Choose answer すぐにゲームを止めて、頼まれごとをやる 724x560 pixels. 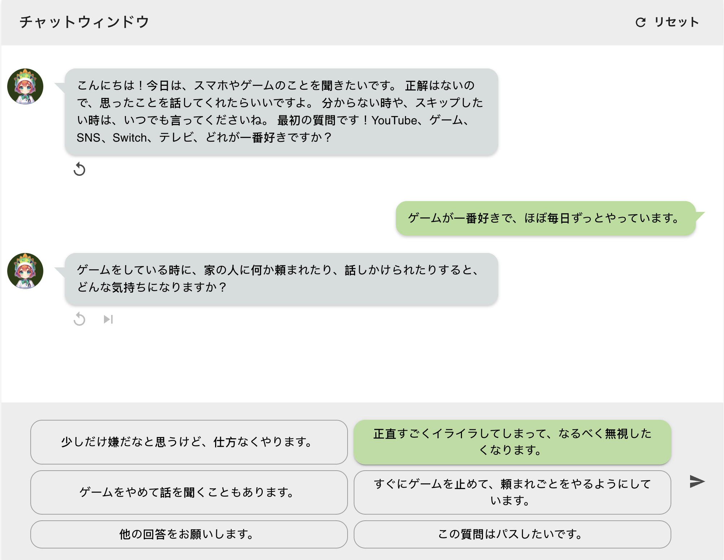coord(512,492)
